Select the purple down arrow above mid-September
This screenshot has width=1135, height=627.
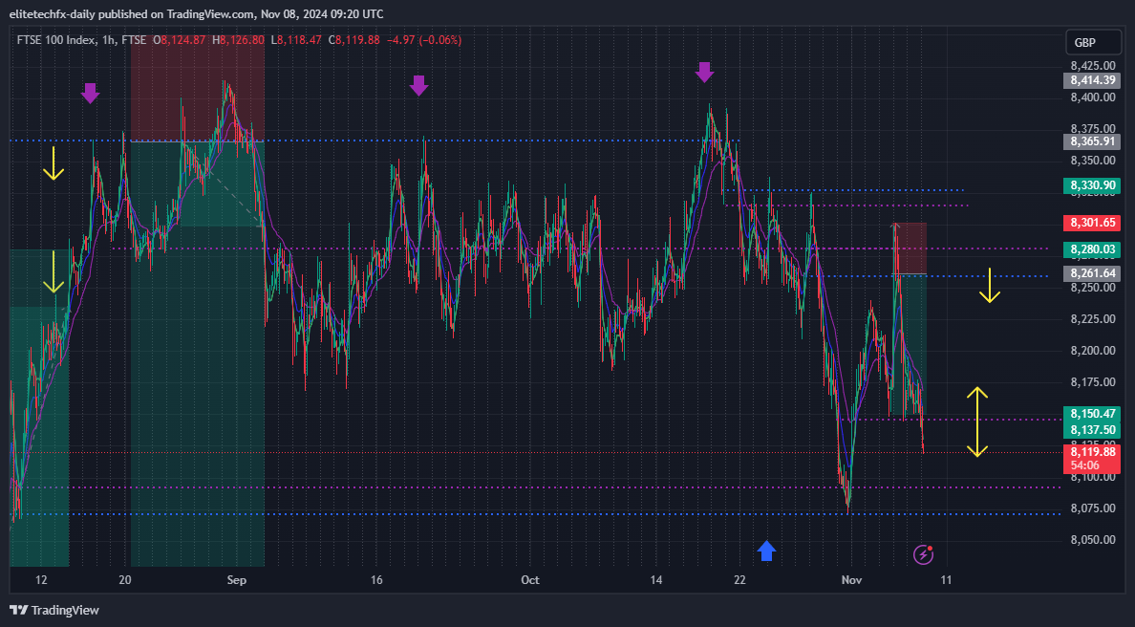click(418, 85)
